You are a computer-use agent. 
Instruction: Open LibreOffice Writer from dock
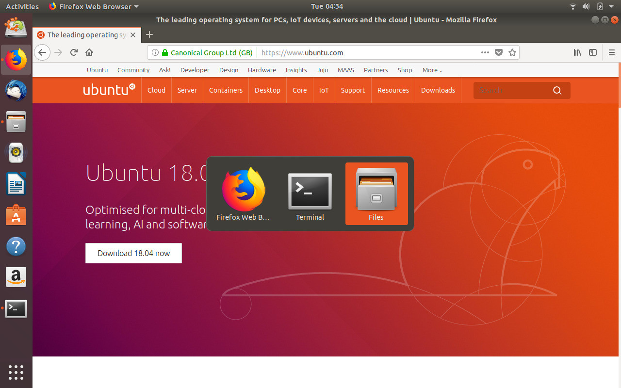coord(16,183)
